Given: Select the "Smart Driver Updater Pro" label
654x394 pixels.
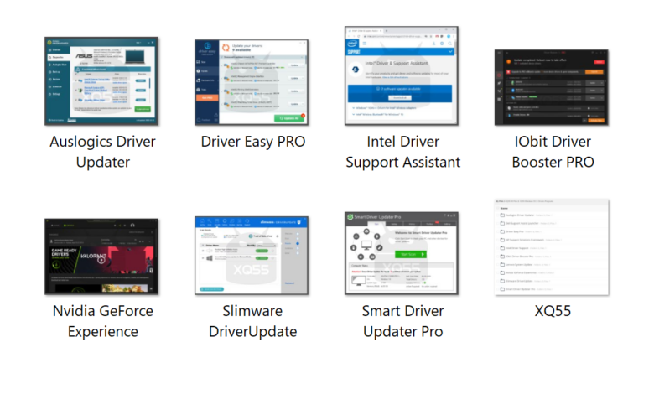Looking at the screenshot, I should point(402,321).
